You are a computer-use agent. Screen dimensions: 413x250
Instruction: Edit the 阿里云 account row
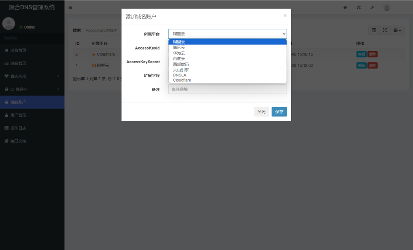(x=361, y=66)
